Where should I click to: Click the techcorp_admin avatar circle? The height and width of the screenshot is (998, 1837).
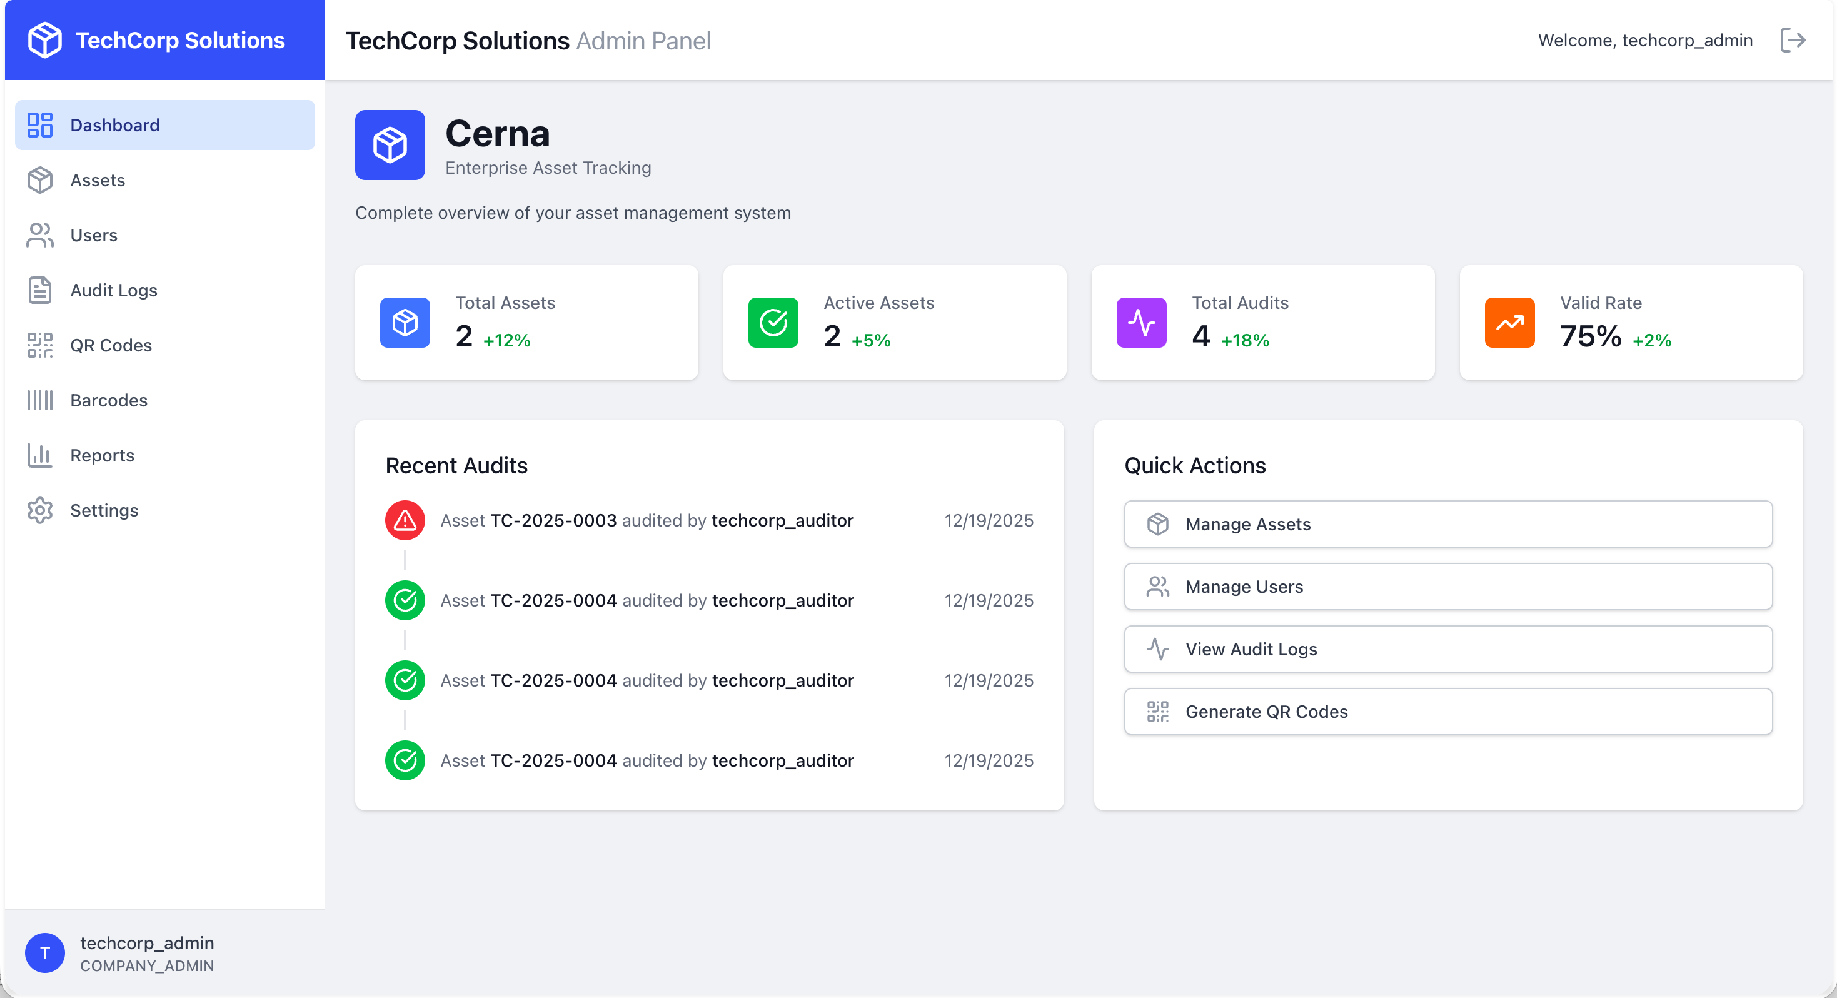[x=44, y=953]
